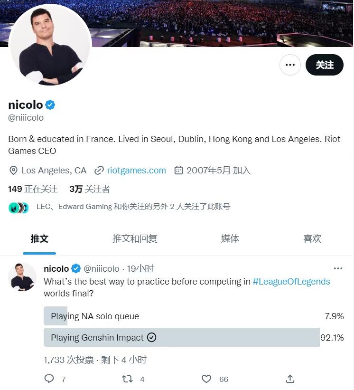Switch to the 喜欢 tab

tap(312, 238)
